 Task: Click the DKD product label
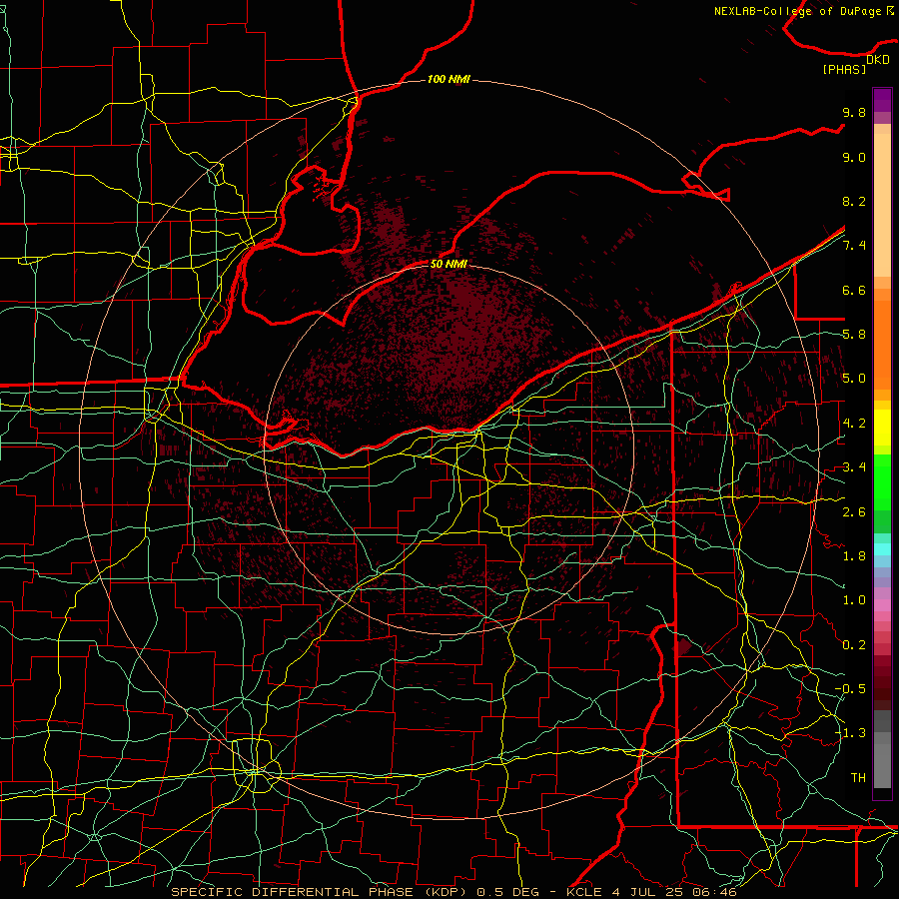(877, 60)
